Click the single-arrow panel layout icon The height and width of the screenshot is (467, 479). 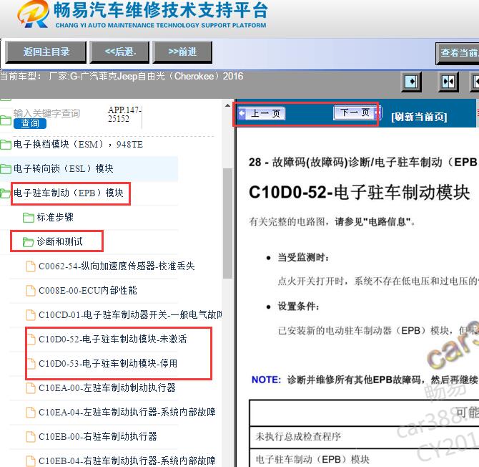(x=411, y=82)
